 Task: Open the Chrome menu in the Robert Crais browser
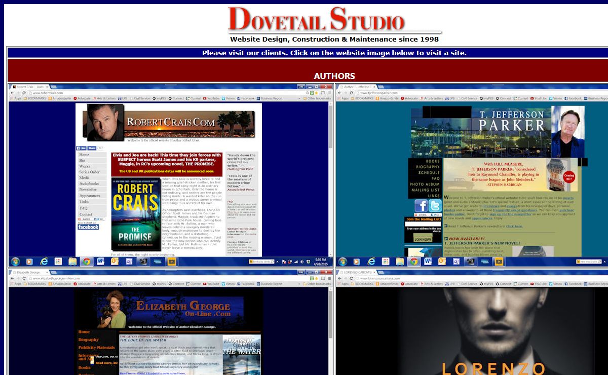pos(329,93)
